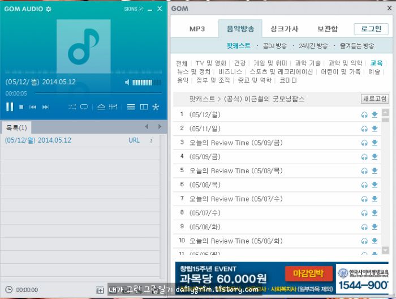Listen to episode 6 (05/08/목)
This screenshot has width=396, height=299.
[364, 185]
